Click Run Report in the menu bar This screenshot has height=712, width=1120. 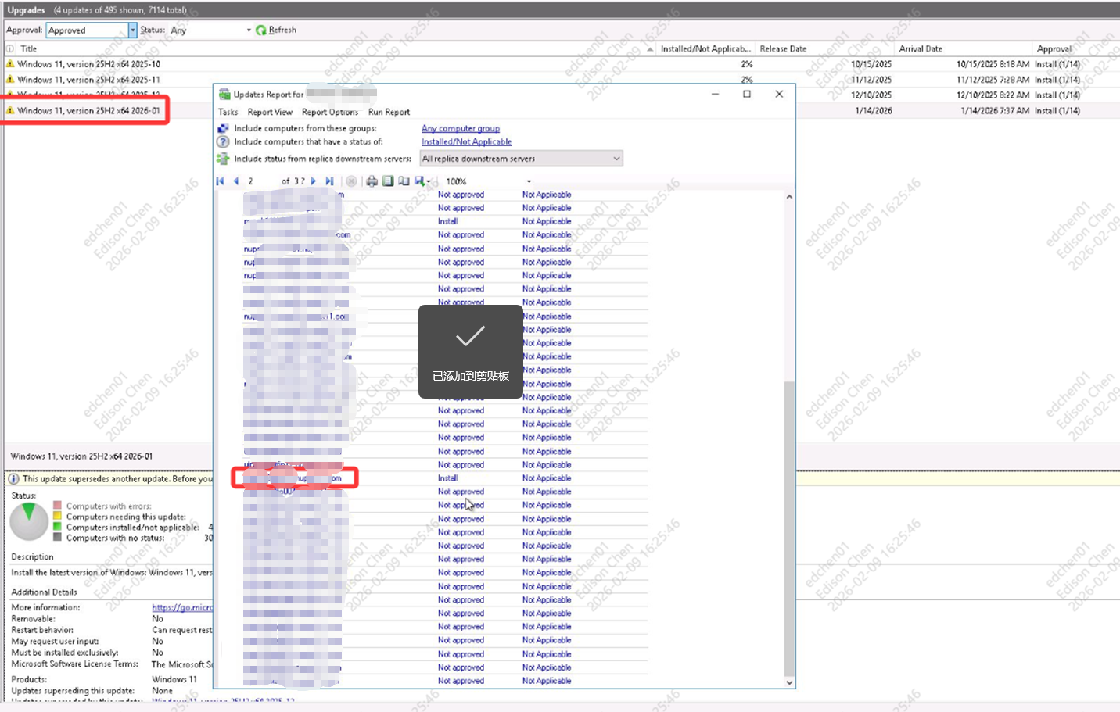pyautogui.click(x=389, y=112)
